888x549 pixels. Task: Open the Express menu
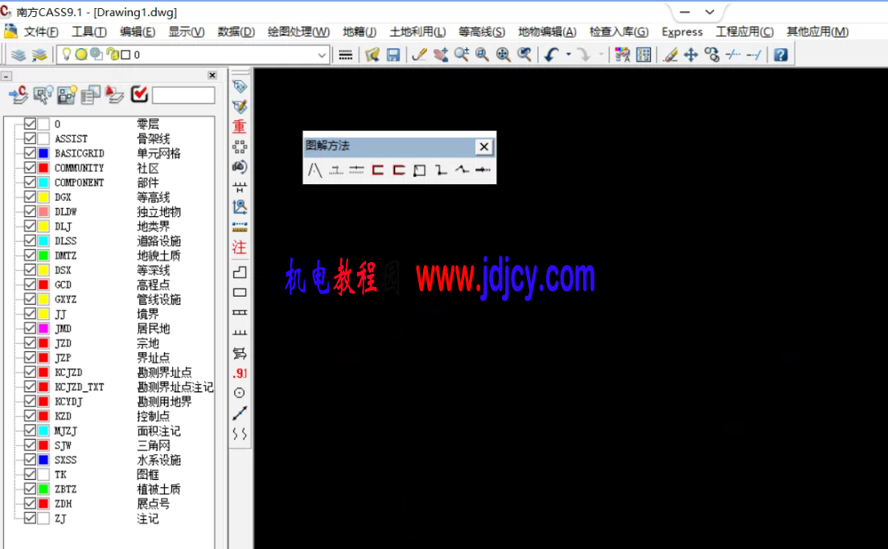[x=682, y=31]
